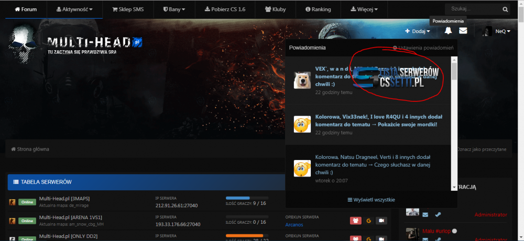Image resolution: width=524 pixels, height=241 pixels.
Task: Open the messages envelope icon
Action: pyautogui.click(x=463, y=31)
